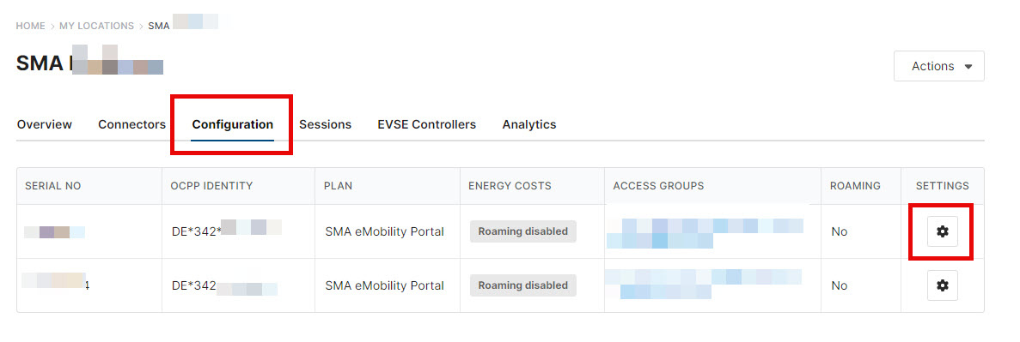Open the EVSE Controllers tab
This screenshot has width=1020, height=342.
pos(427,124)
